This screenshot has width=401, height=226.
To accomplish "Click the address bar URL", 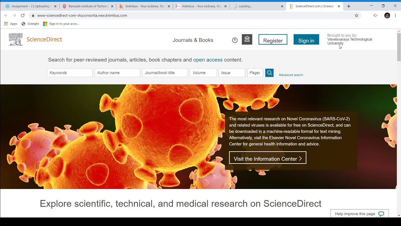I will (82, 15).
